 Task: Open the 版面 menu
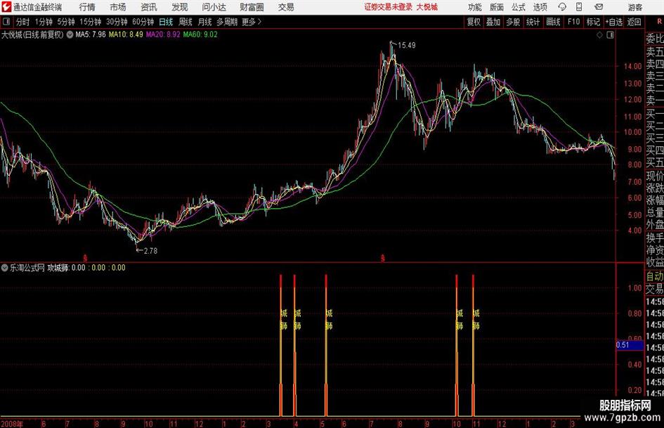click(496, 7)
